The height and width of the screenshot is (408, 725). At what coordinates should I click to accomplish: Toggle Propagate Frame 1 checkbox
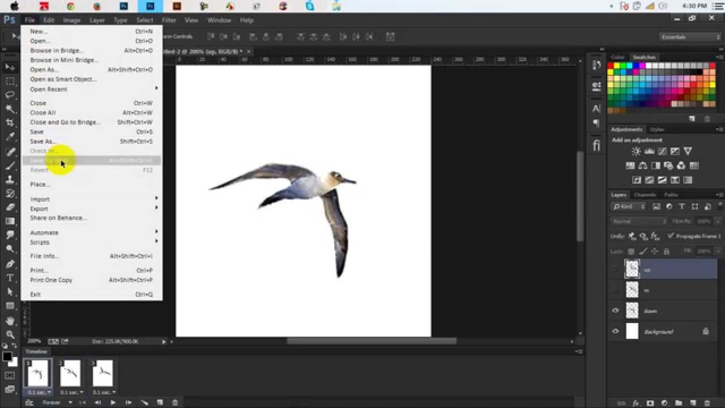point(671,236)
